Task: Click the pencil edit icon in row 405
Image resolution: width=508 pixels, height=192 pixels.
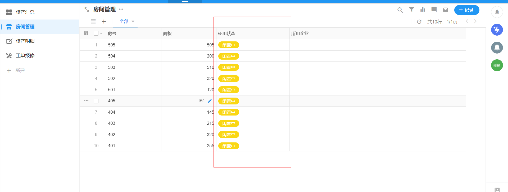Action: (210, 101)
